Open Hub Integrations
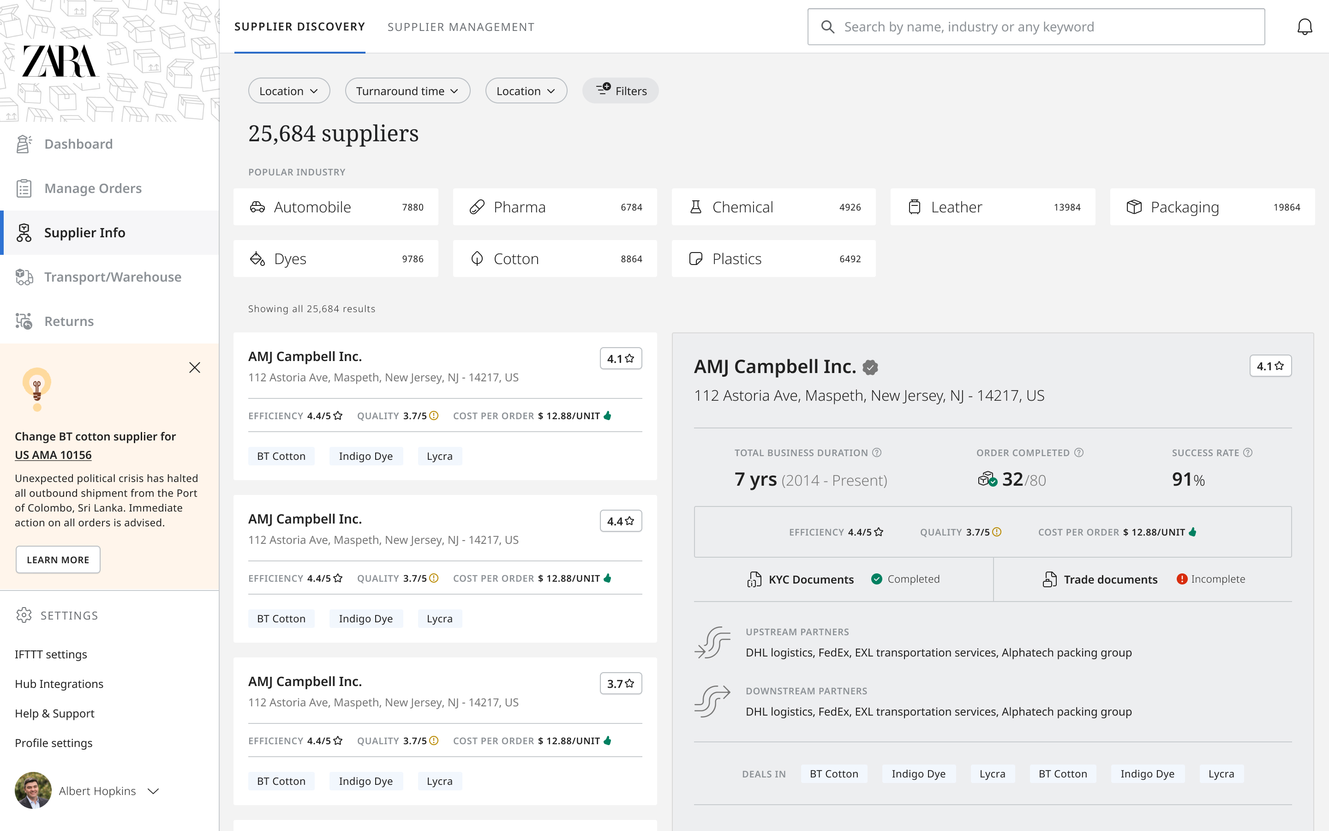 pyautogui.click(x=60, y=684)
